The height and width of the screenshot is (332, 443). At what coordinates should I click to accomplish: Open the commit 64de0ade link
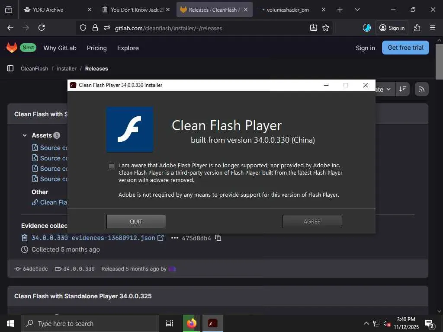click(x=35, y=269)
